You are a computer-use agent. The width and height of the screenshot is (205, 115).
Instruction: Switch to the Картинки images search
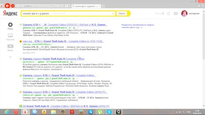point(10,37)
